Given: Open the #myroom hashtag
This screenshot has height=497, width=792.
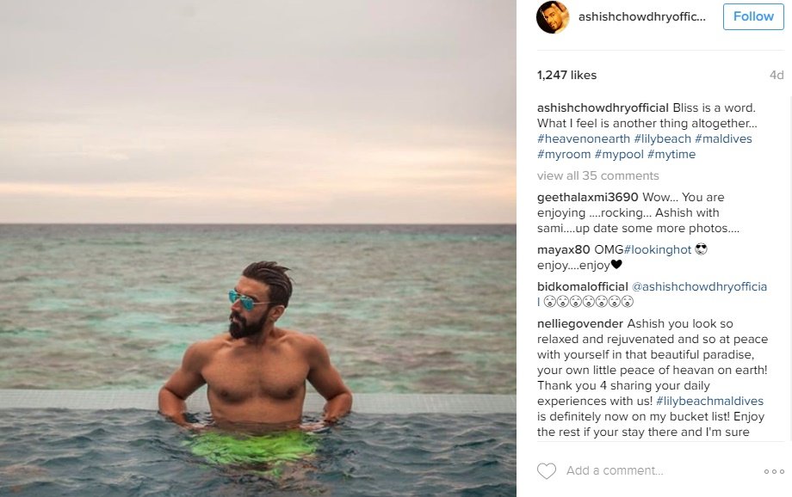Looking at the screenshot, I should coord(563,155).
